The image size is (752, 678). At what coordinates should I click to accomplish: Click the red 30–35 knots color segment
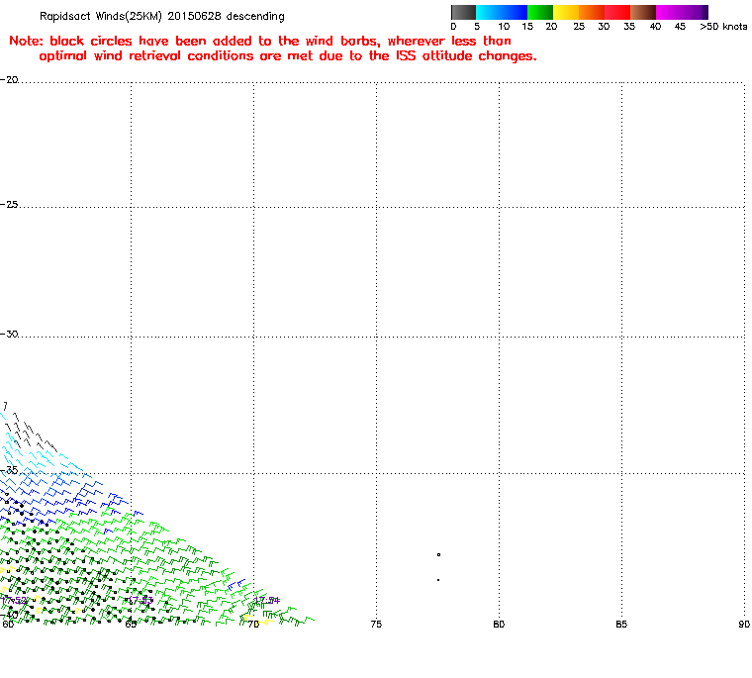617,12
